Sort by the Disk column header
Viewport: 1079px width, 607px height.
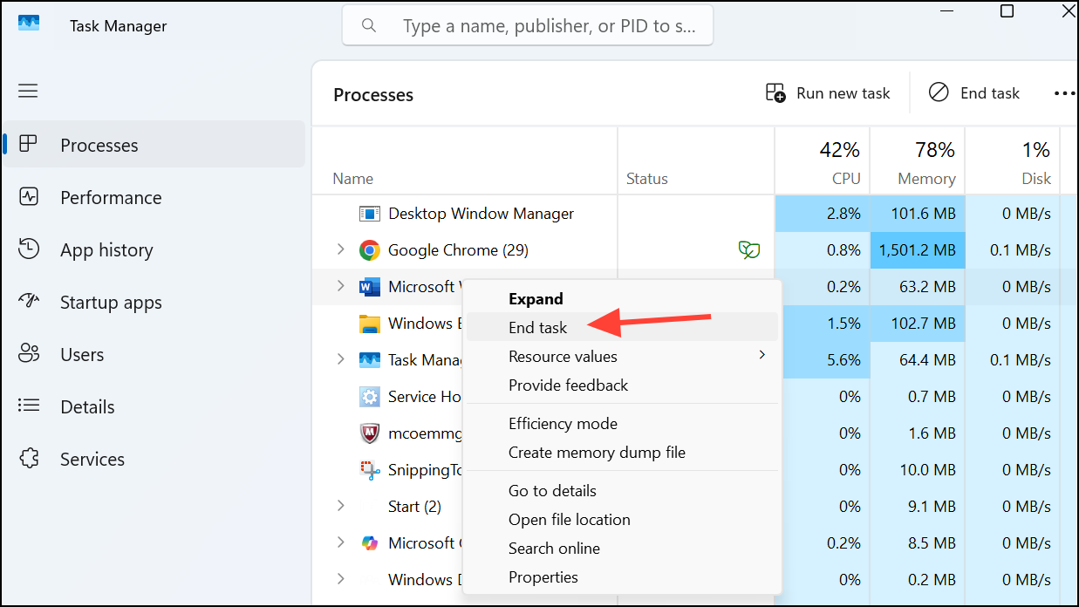point(1012,161)
